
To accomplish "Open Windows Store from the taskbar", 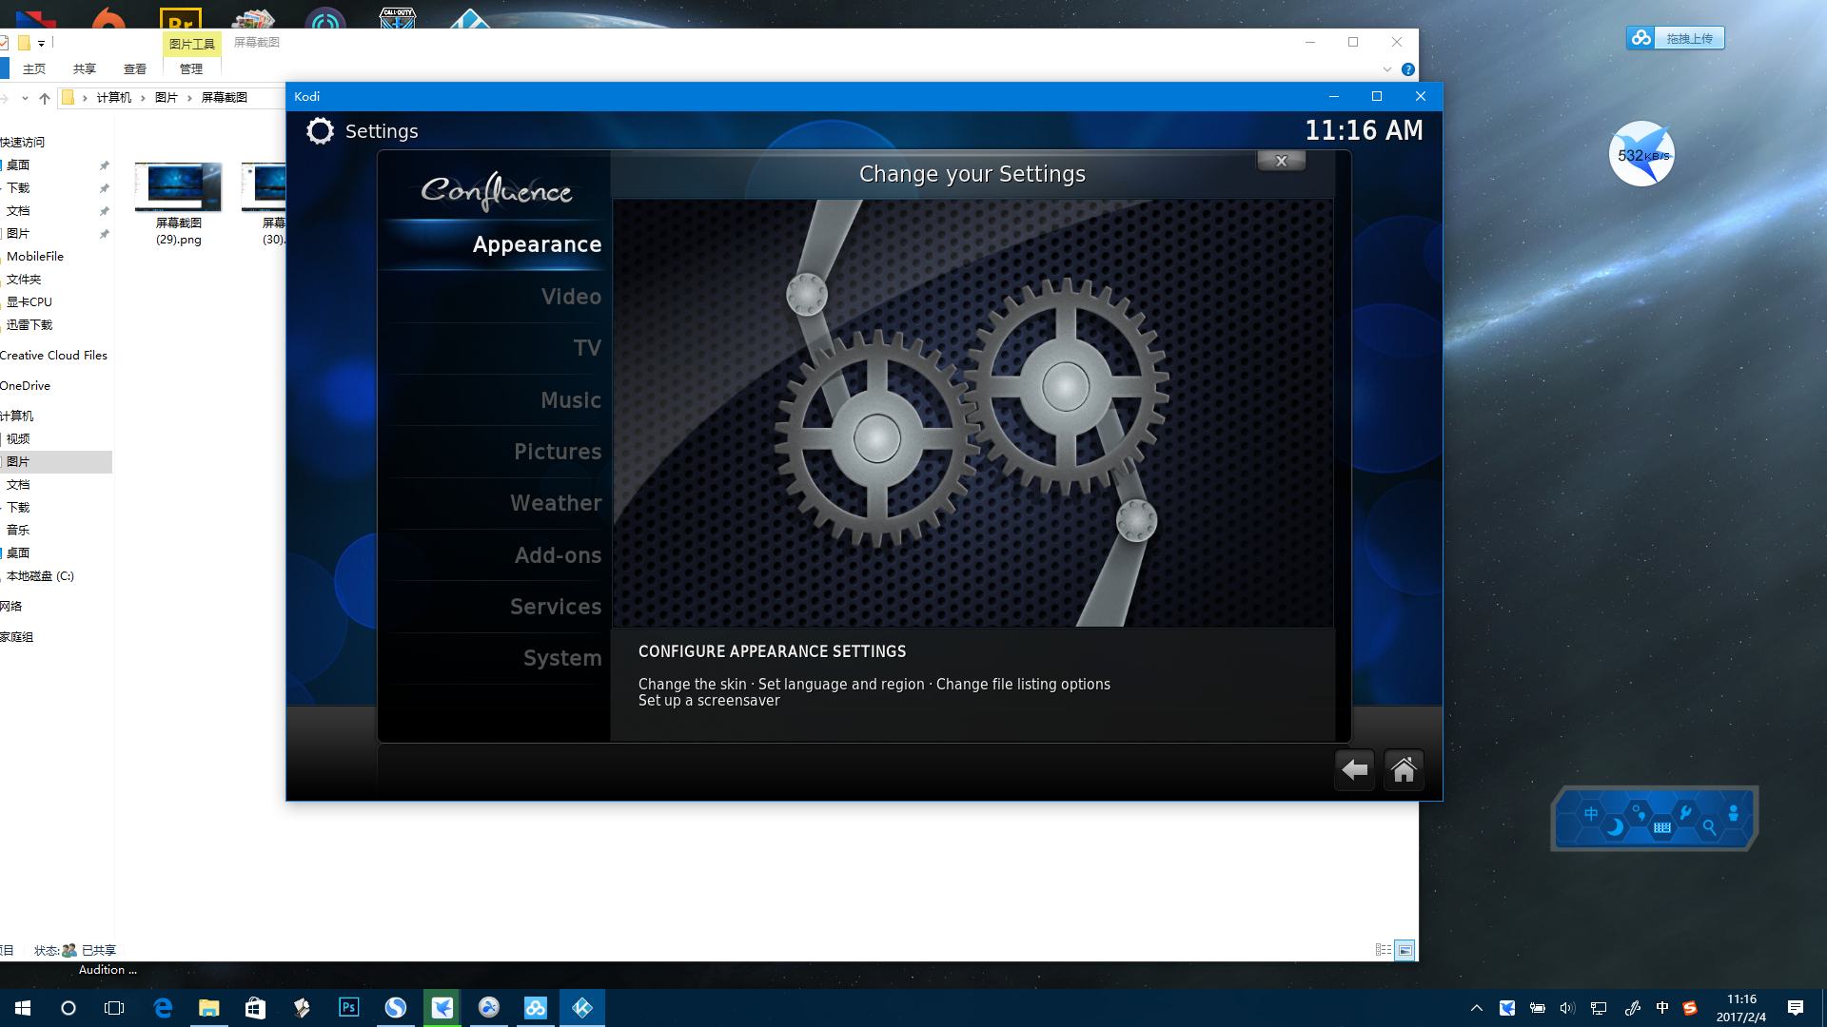I will (x=255, y=1007).
